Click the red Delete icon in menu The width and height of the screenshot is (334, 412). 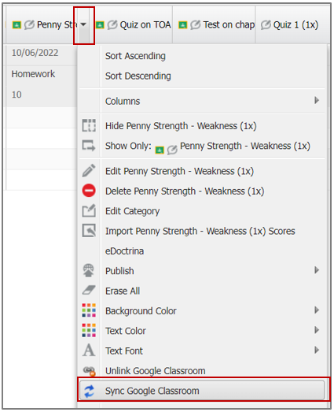click(89, 191)
